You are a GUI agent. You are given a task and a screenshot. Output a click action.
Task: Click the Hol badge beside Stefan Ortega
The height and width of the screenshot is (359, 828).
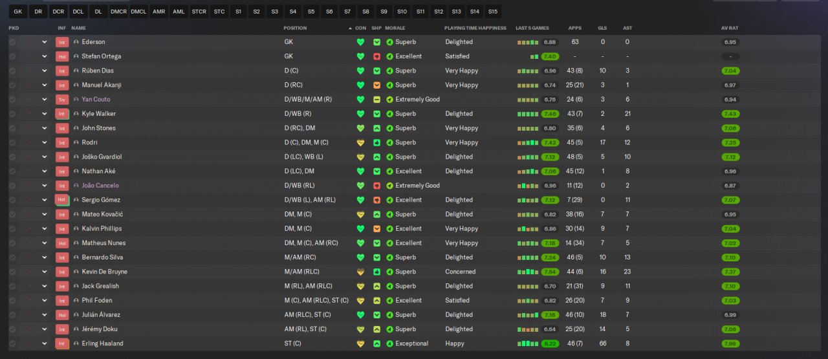point(62,56)
